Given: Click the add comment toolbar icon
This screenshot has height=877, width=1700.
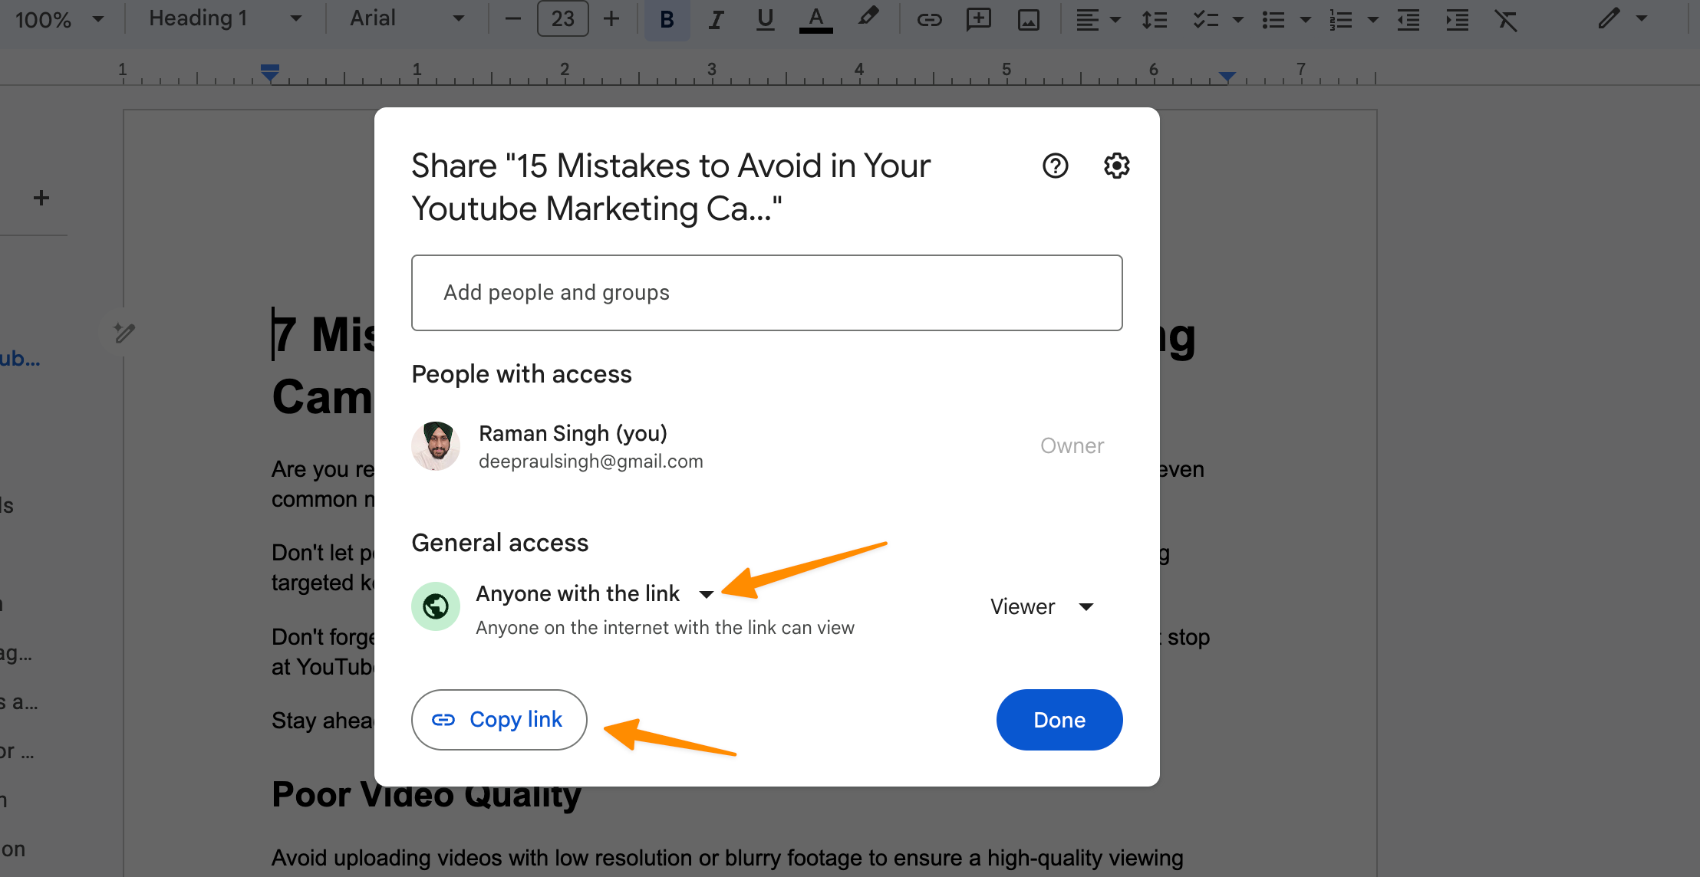Looking at the screenshot, I should pyautogui.click(x=978, y=19).
